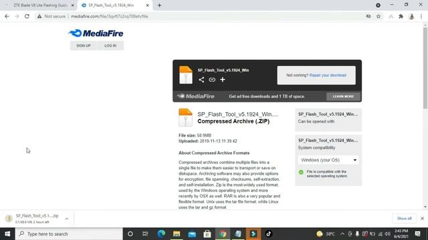This screenshot has width=428, height=240.
Task: Click the Compressed Archive (.ZIP) heading
Action: click(233, 121)
